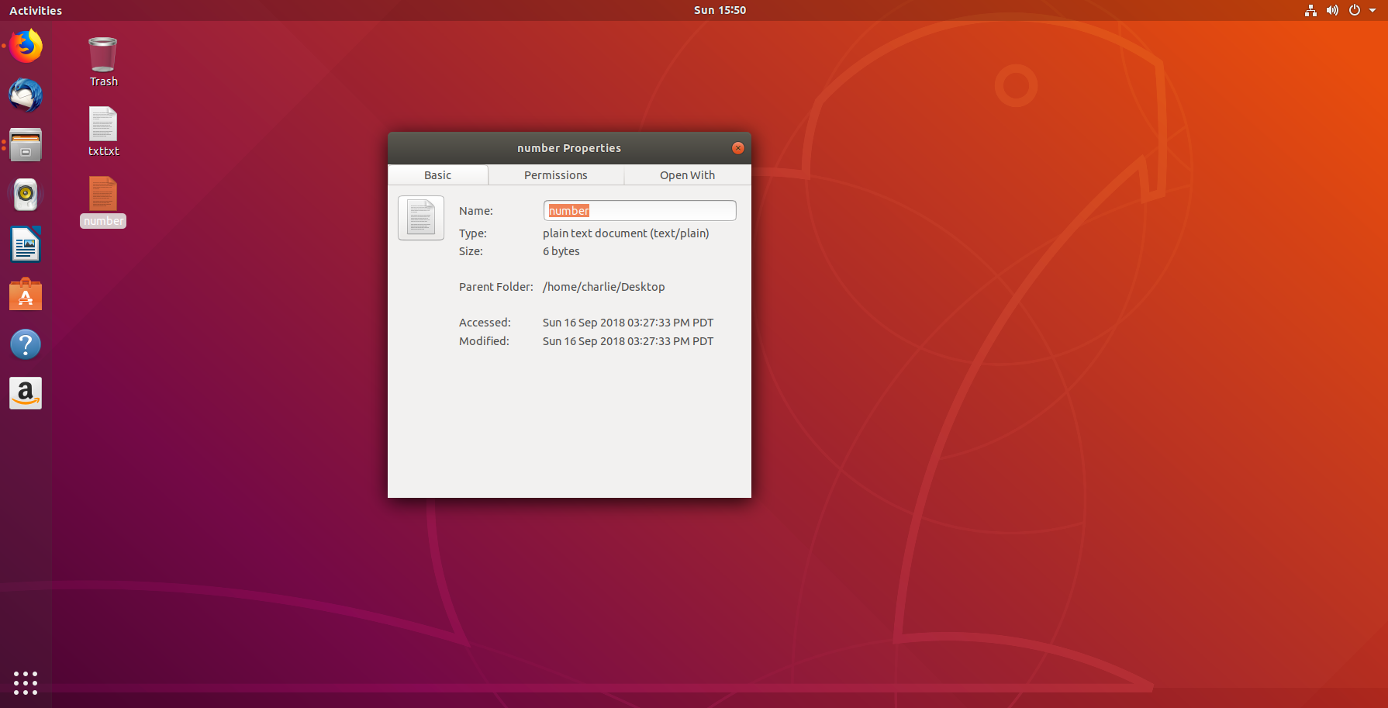
Task: Click the Name input field
Action: [640, 211]
